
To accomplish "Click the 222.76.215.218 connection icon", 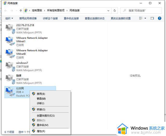I will [x=10, y=29].
